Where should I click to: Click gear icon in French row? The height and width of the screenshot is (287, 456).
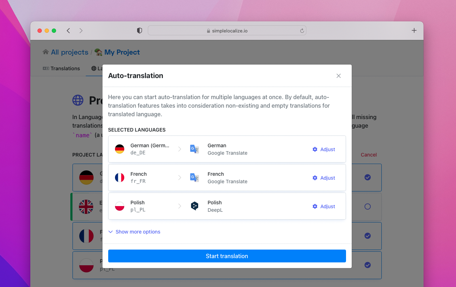tap(315, 178)
